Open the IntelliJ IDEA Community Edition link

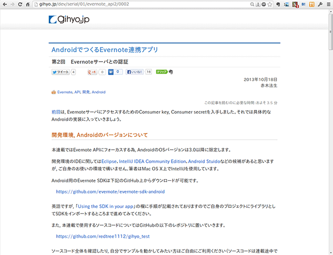(152, 161)
